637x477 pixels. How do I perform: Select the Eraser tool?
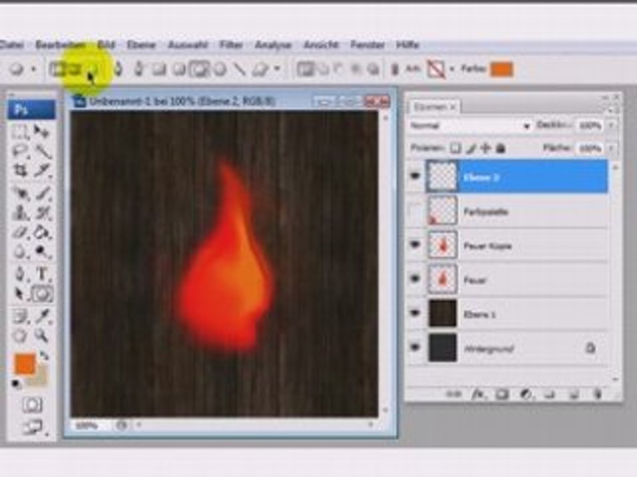coord(19,233)
